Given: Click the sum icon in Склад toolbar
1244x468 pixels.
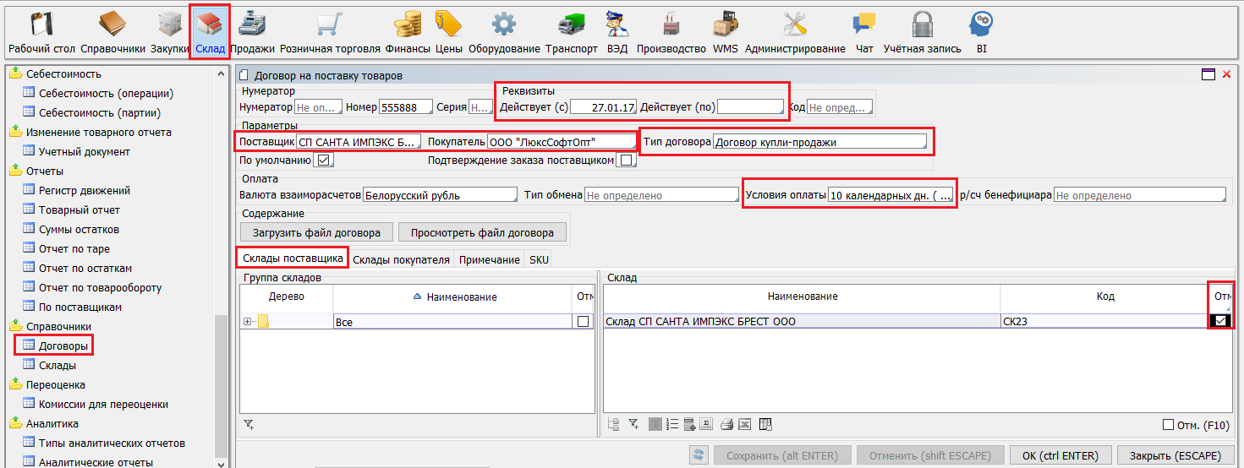Looking at the screenshot, I should pyautogui.click(x=706, y=424).
